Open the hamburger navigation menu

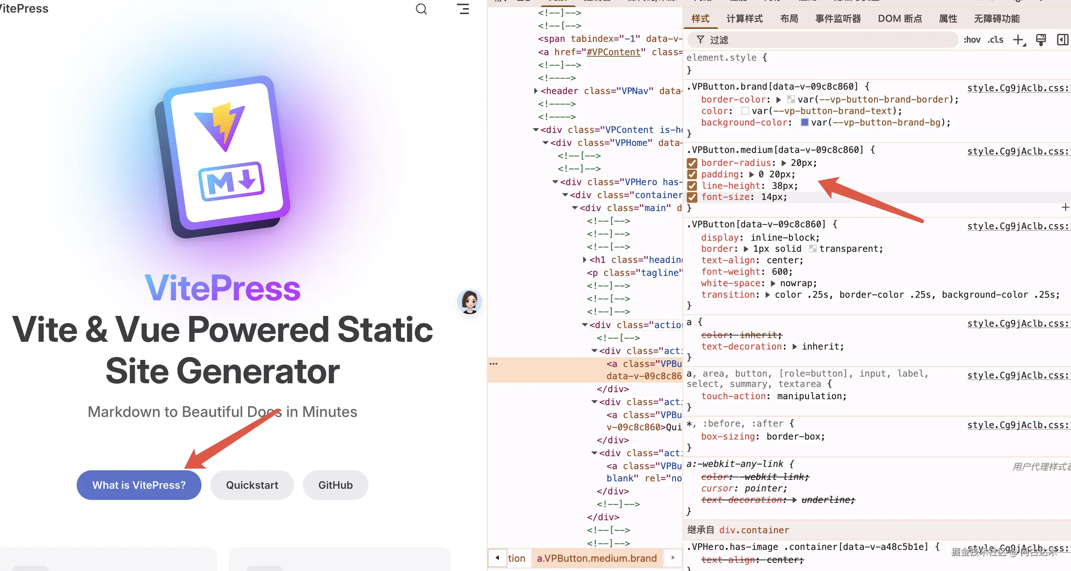coord(463,9)
